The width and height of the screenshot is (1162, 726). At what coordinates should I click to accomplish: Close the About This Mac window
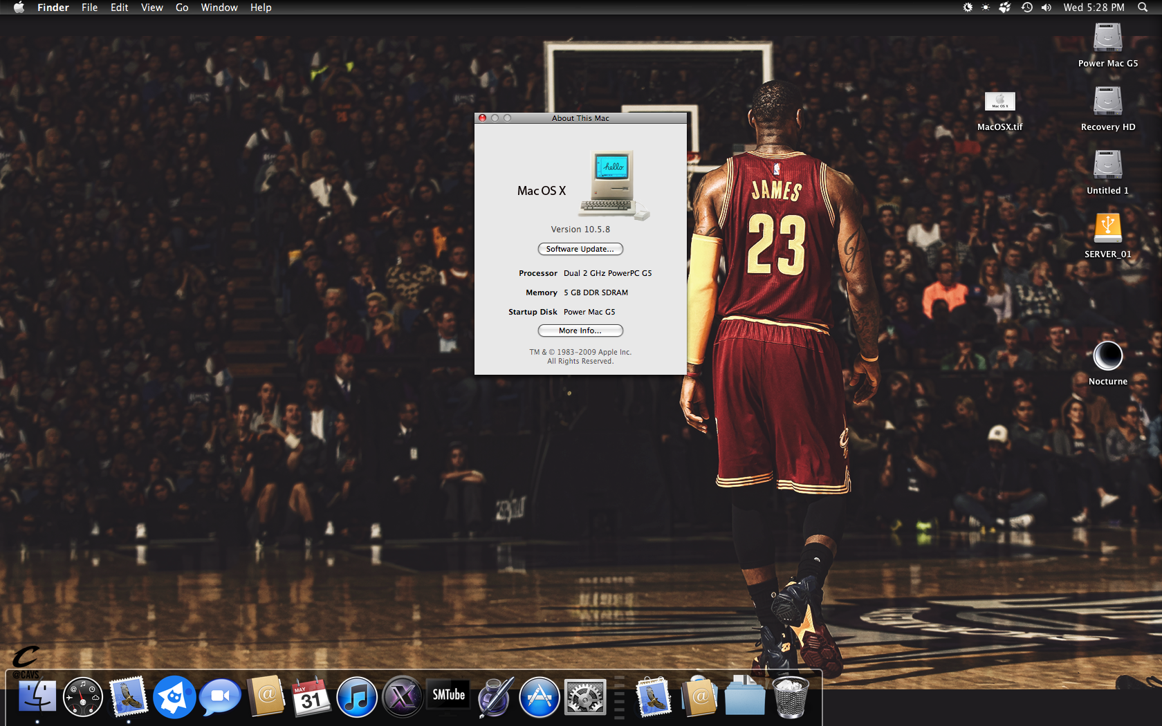[483, 118]
